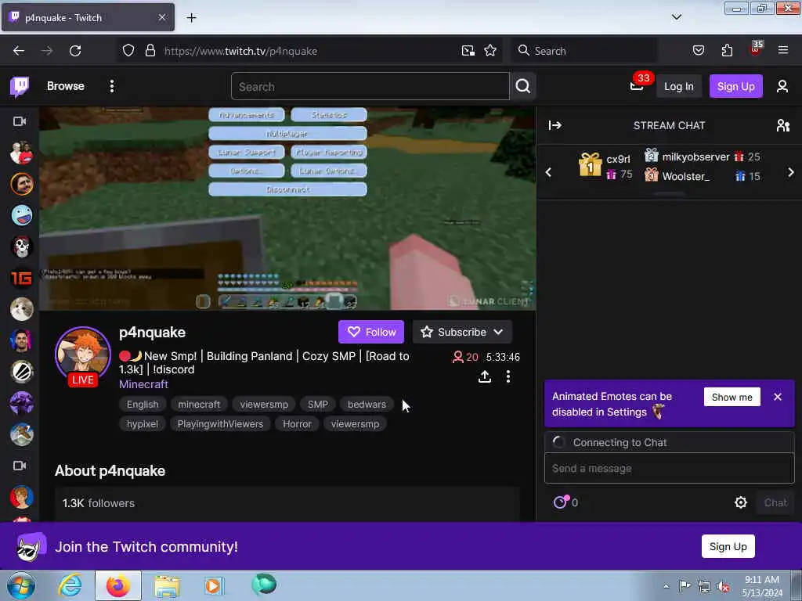This screenshot has width=802, height=601.
Task: Click the Horror tag
Action: [297, 423]
